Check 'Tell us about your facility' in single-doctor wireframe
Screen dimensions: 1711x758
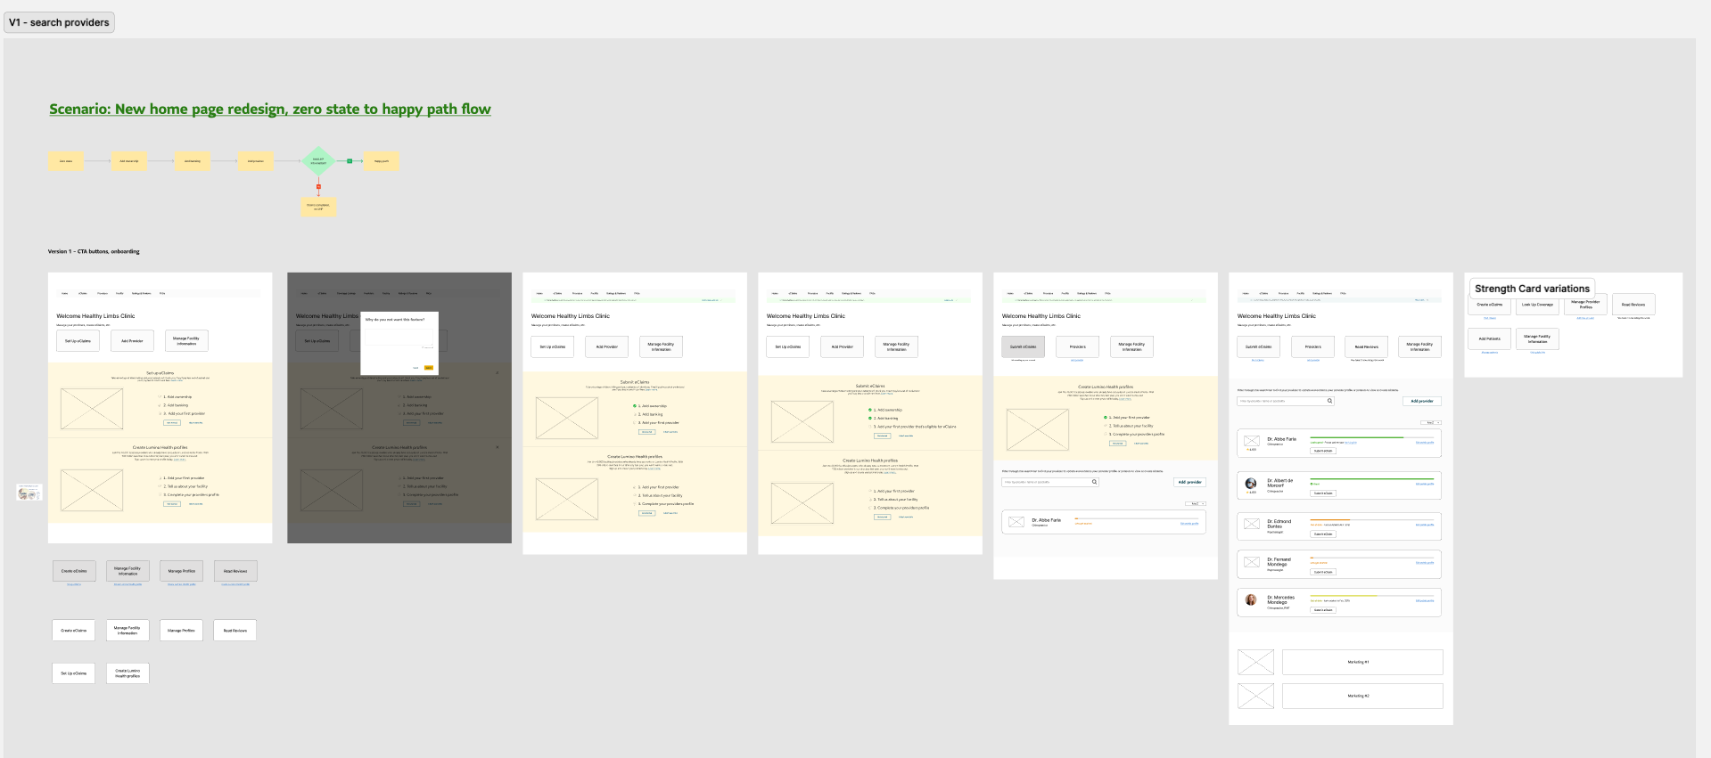click(1128, 426)
